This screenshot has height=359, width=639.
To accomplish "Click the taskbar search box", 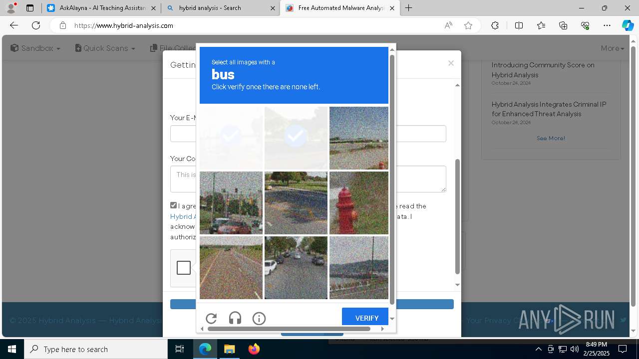I will (x=96, y=349).
